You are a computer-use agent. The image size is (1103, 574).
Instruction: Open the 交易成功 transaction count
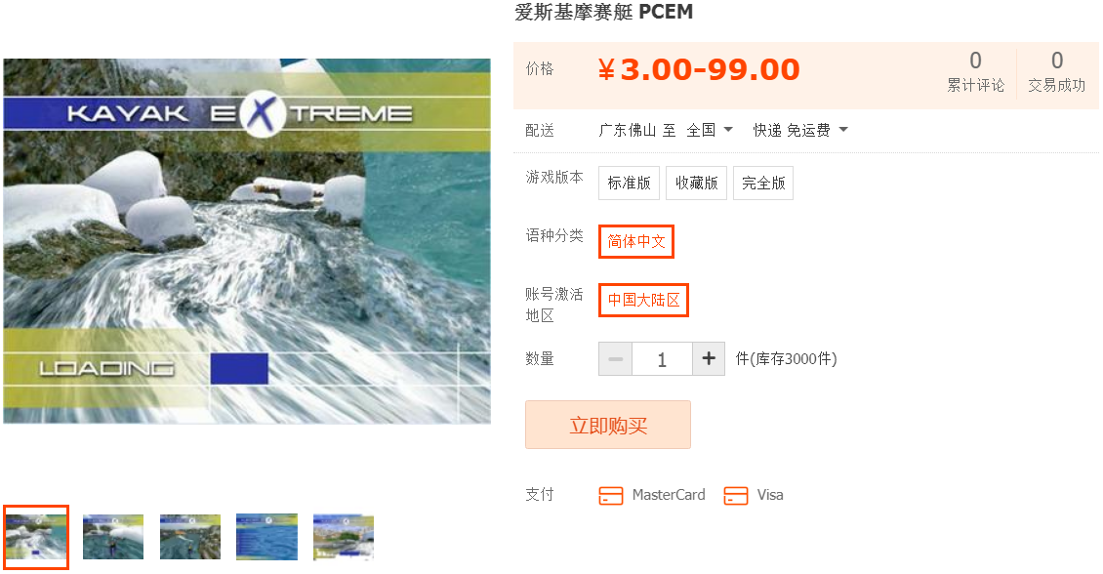(x=1056, y=71)
